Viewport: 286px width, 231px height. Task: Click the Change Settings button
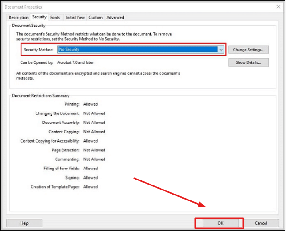(x=249, y=50)
